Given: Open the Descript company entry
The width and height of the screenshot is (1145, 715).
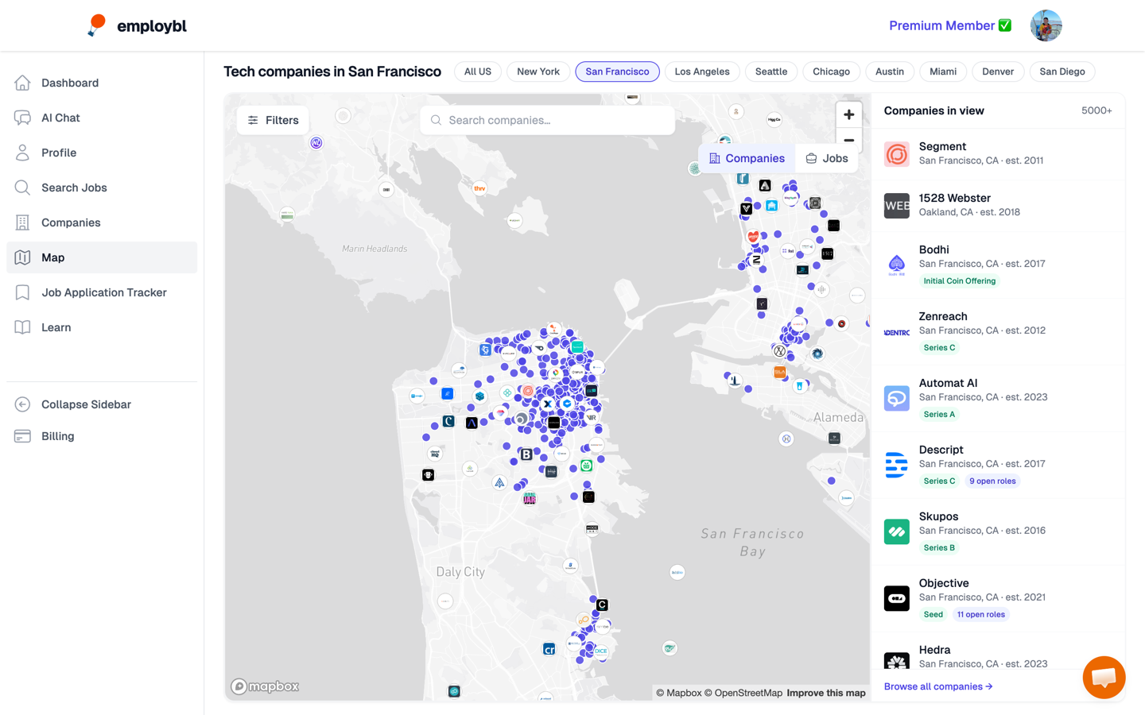Looking at the screenshot, I should (998, 466).
